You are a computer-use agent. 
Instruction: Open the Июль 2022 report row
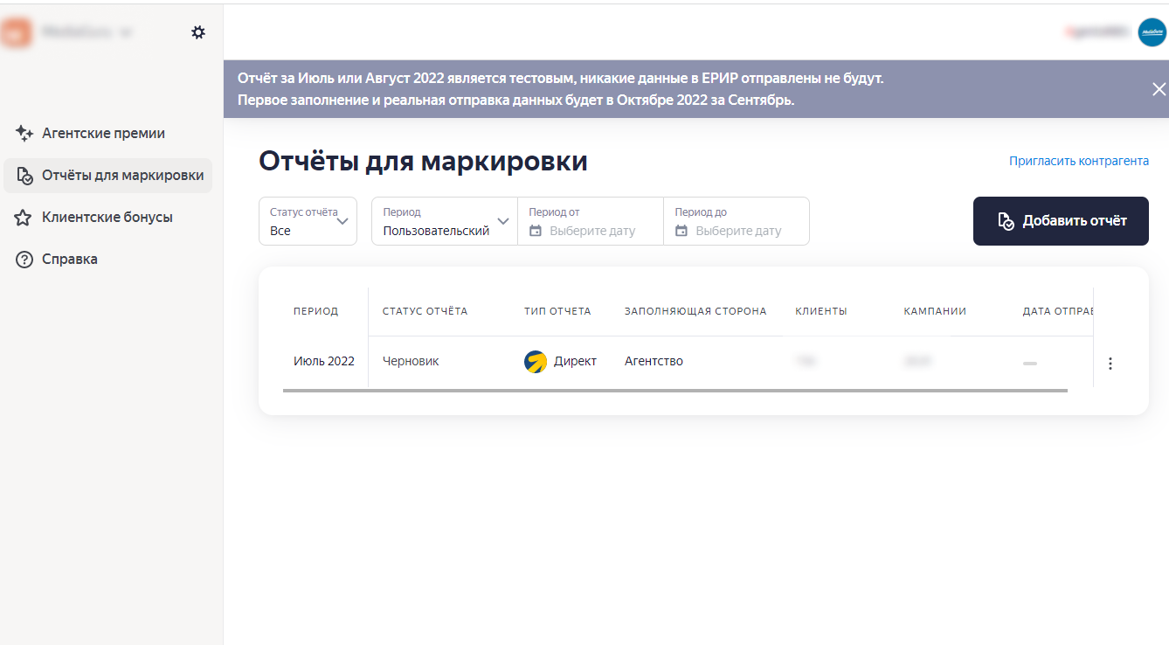323,361
